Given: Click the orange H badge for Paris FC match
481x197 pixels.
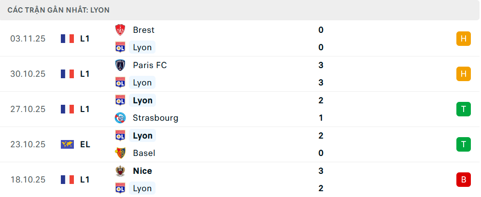Looking at the screenshot, I should [463, 74].
